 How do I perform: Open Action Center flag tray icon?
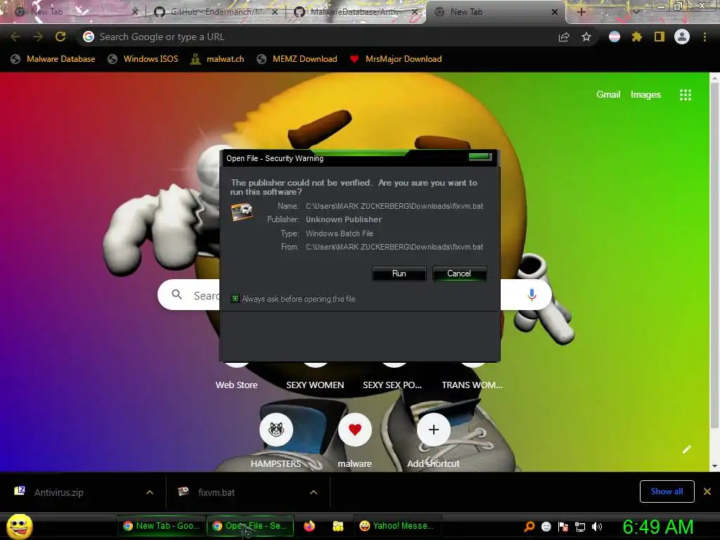563,527
